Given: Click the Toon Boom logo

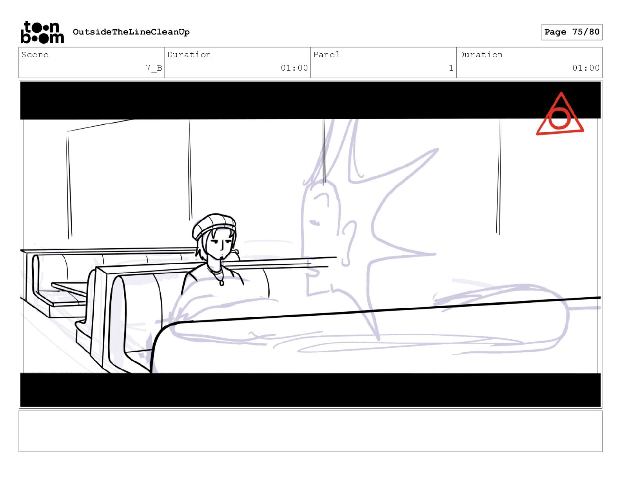Looking at the screenshot, I should click(x=42, y=32).
